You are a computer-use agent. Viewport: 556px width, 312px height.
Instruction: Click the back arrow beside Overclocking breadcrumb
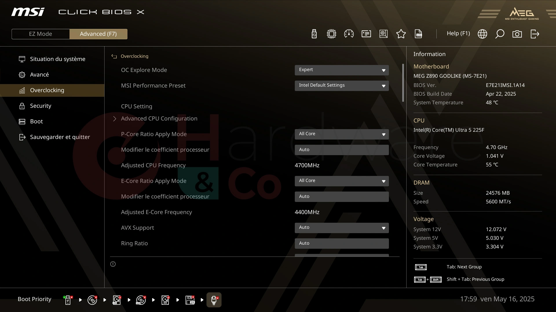(x=114, y=56)
